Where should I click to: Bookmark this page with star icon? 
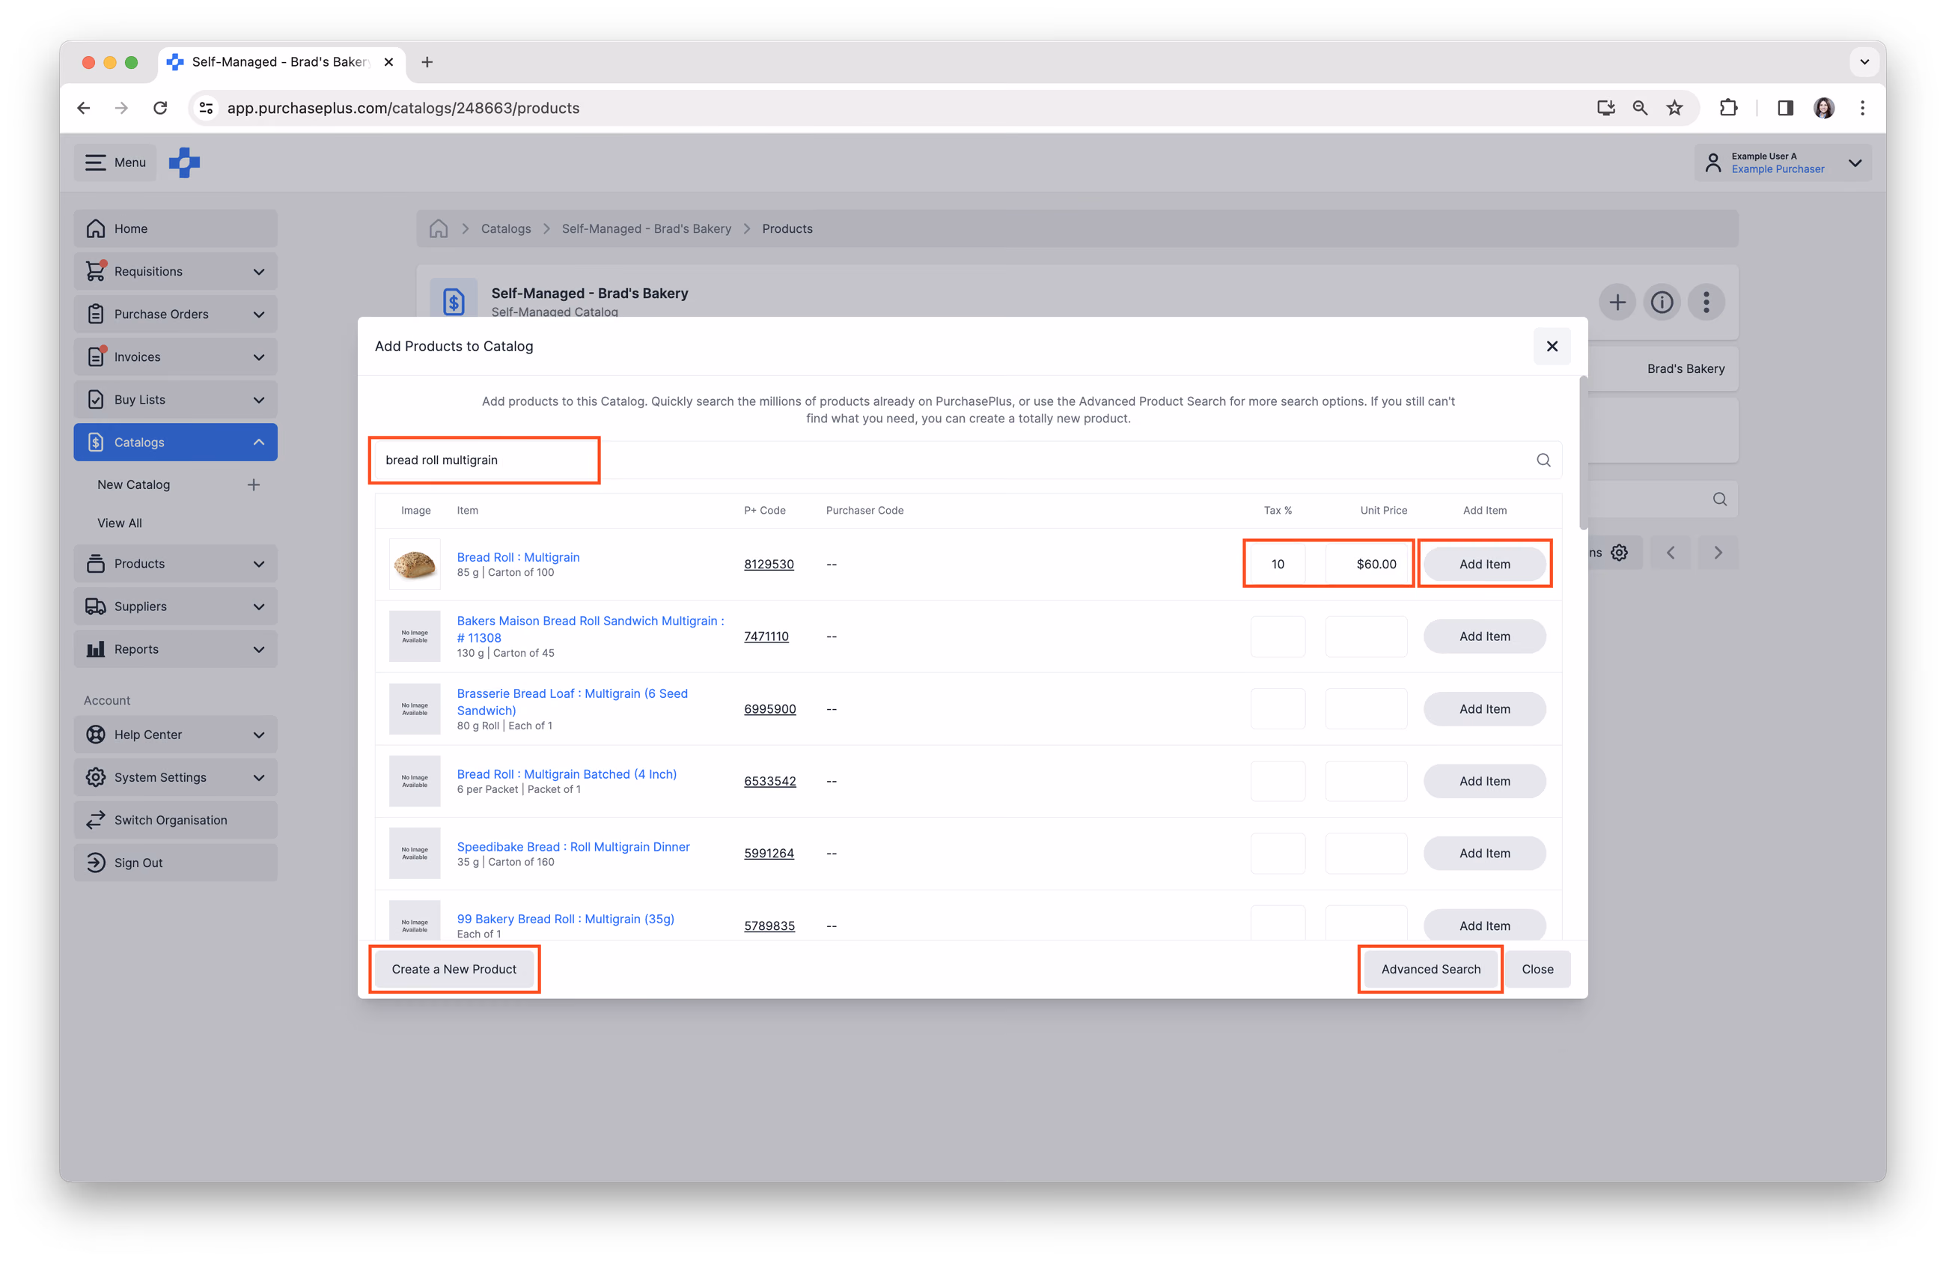click(1674, 108)
